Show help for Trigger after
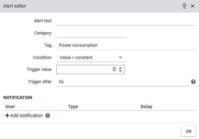 pos(193,82)
